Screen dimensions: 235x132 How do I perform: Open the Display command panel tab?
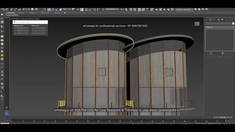[222, 20]
